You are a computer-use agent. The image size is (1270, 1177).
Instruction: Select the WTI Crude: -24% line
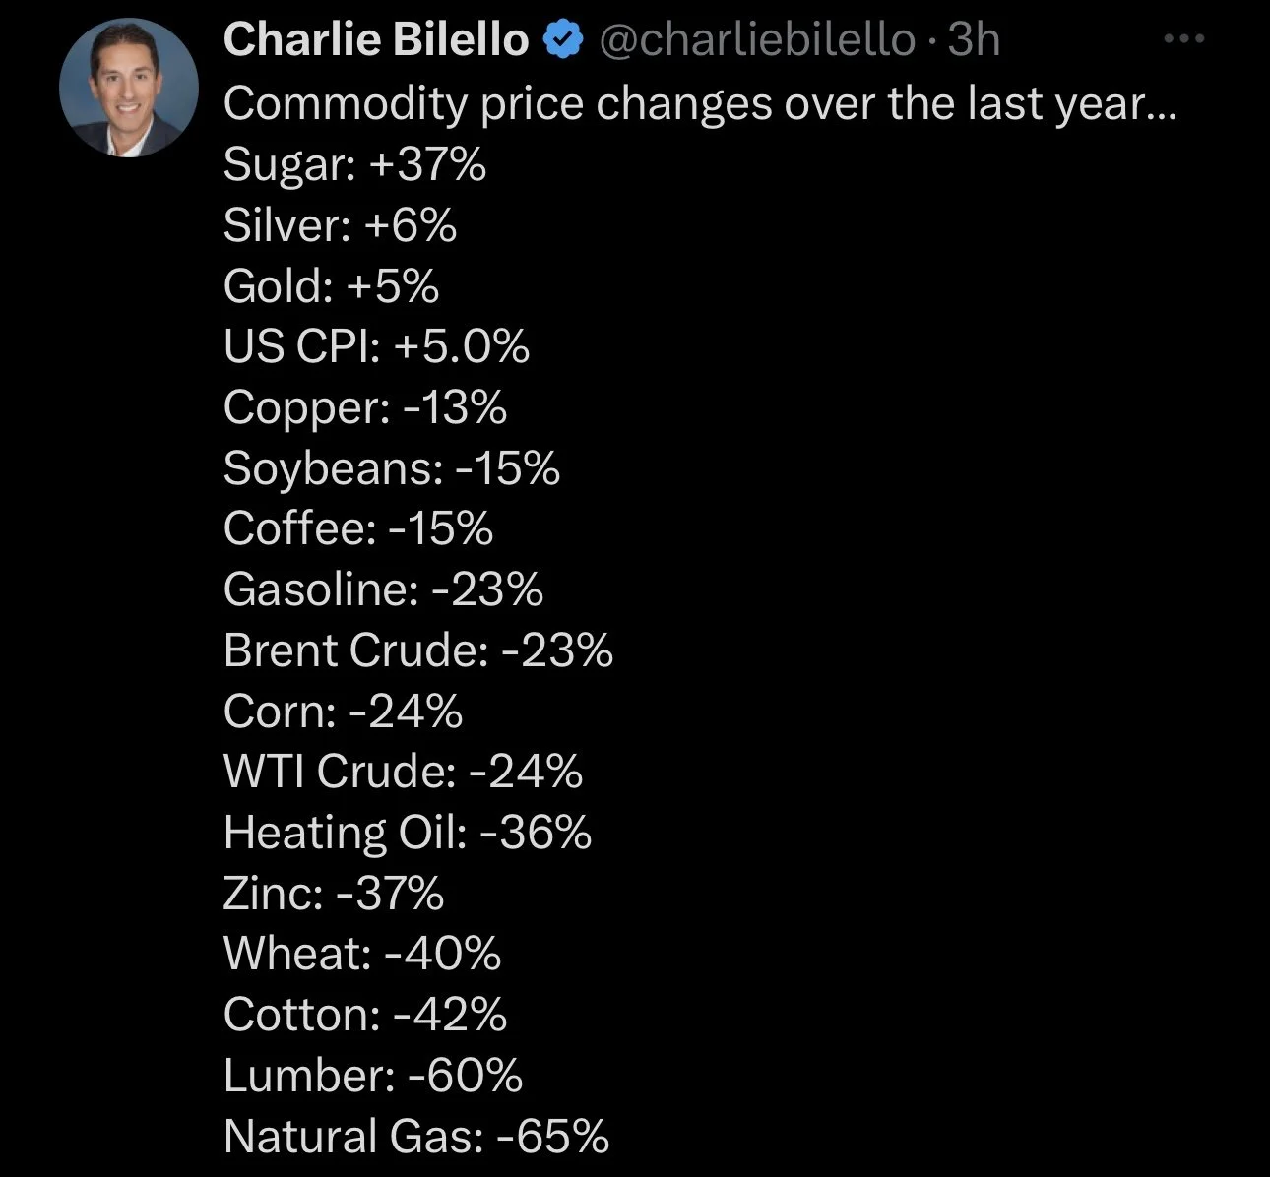coord(403,771)
